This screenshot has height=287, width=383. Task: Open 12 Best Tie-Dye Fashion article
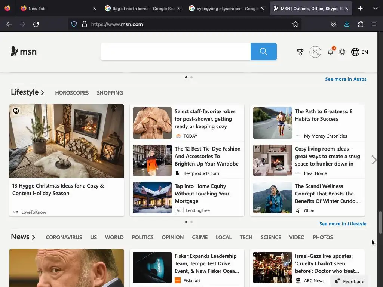point(187,160)
